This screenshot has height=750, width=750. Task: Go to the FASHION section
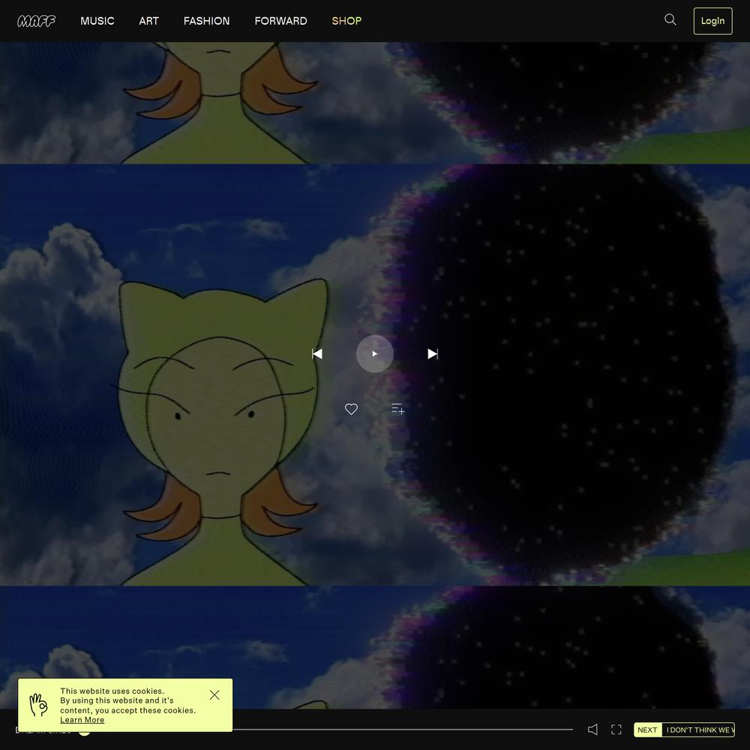[207, 21]
